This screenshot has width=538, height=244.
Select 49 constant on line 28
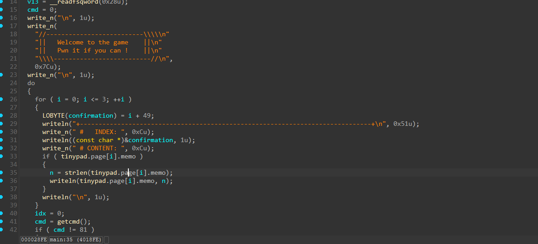point(147,116)
